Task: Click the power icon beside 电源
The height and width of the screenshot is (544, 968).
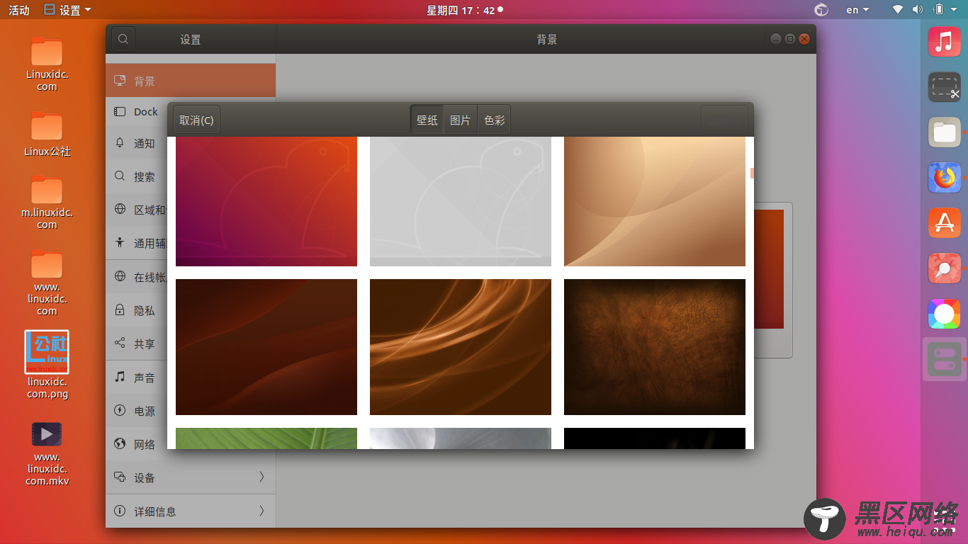Action: tap(120, 411)
